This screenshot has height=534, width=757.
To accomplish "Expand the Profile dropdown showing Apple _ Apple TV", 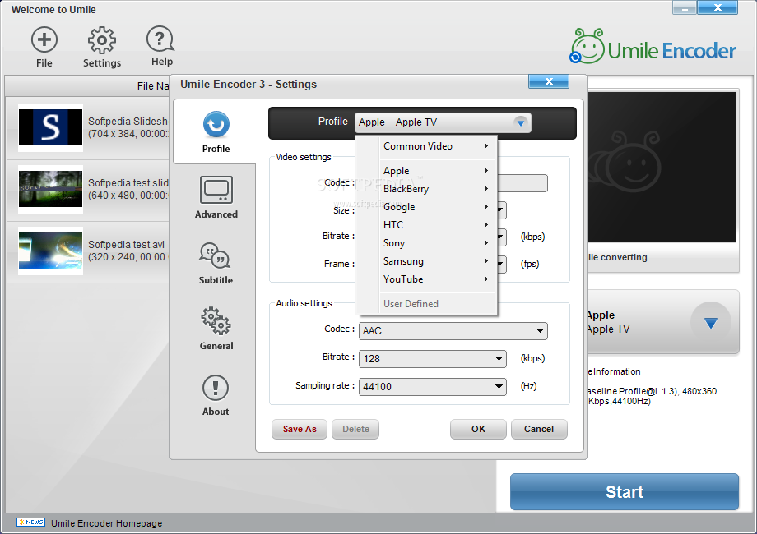I will tap(443, 122).
